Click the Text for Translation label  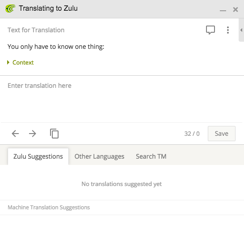click(36, 30)
